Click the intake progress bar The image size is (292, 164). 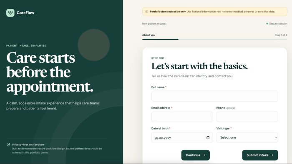click(214, 40)
